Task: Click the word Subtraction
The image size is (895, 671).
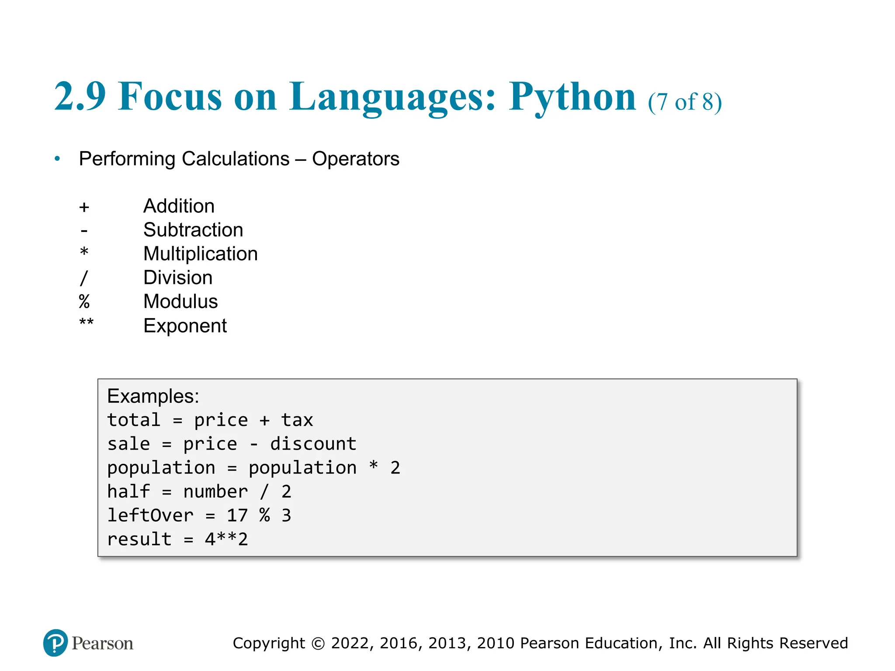Action: [193, 230]
